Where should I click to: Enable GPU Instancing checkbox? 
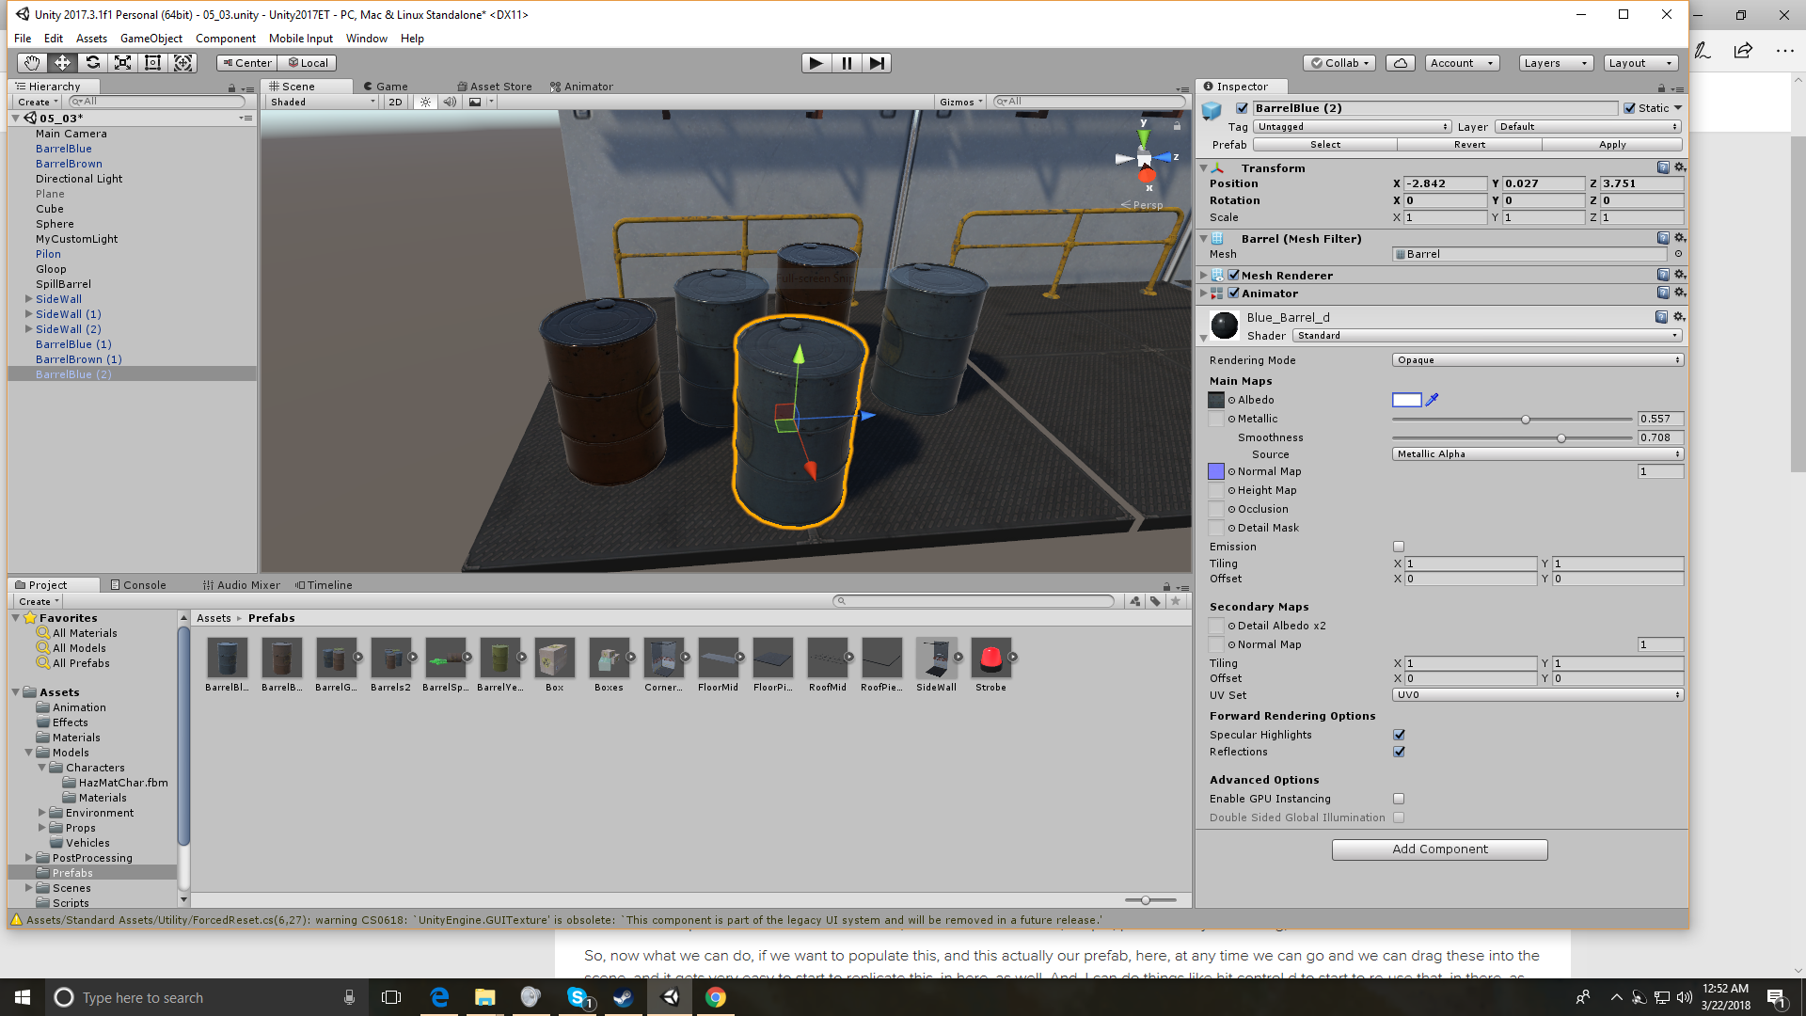point(1399,799)
